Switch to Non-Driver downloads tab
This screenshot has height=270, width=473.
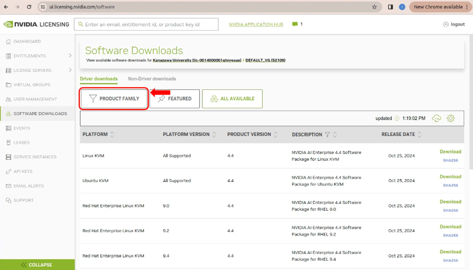pos(152,79)
